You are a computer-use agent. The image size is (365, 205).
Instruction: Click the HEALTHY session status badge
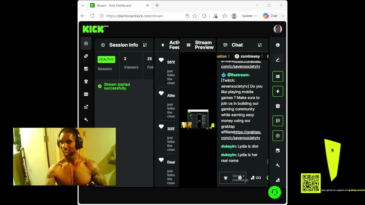point(106,59)
